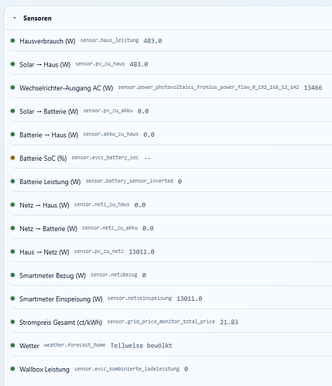Click green status dot for Solar → Haus (W)
This screenshot has height=386, width=332.
click(12, 64)
